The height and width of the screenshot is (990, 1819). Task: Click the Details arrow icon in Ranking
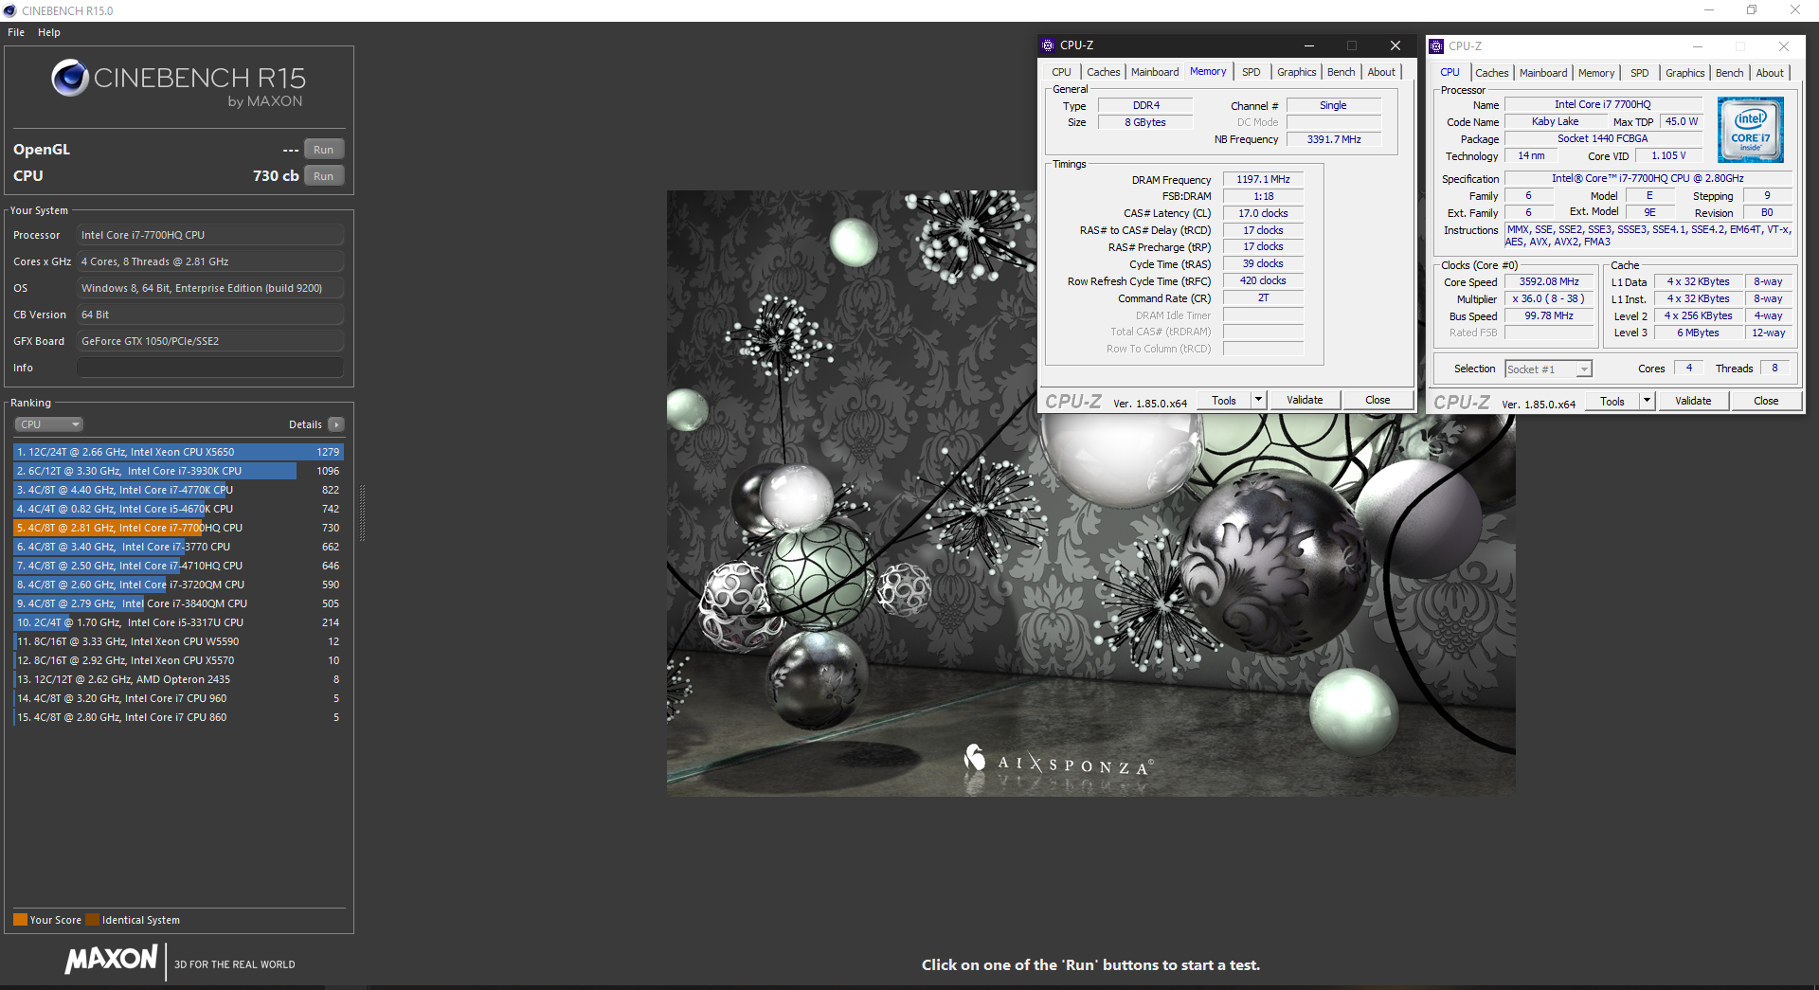pyautogui.click(x=336, y=424)
